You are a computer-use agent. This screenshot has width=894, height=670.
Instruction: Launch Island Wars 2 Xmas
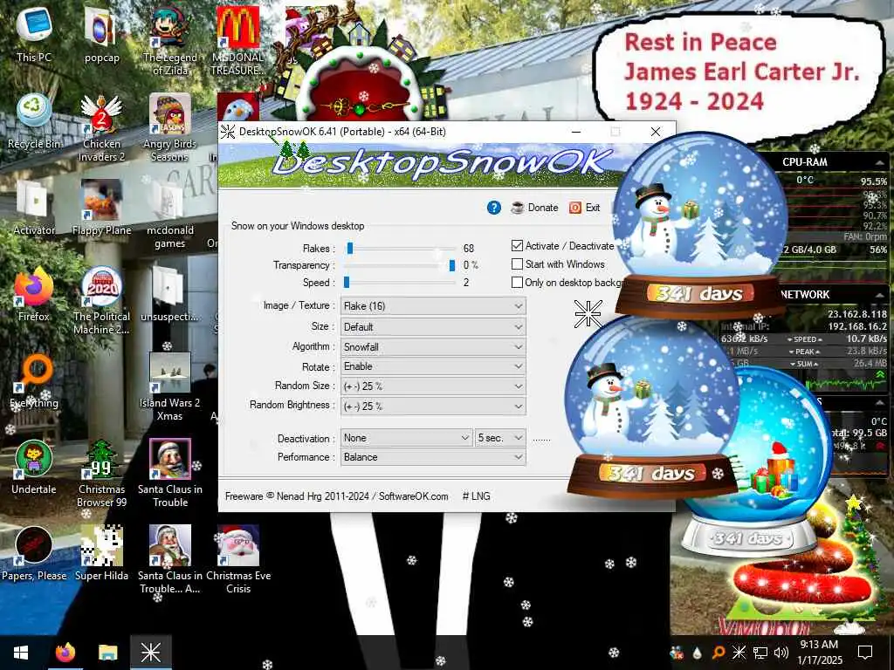(x=170, y=387)
